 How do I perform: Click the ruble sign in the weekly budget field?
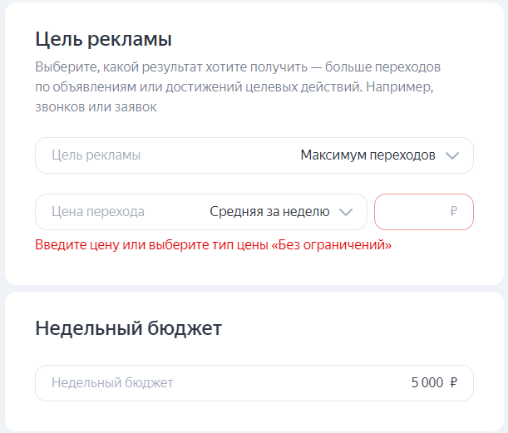point(453,383)
